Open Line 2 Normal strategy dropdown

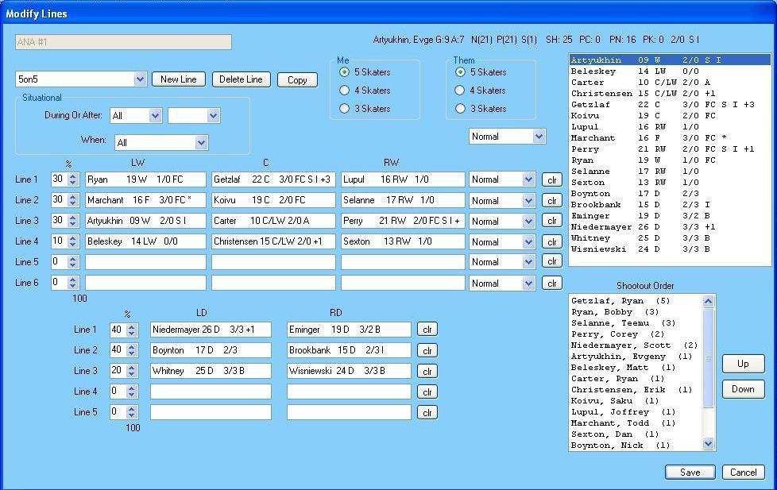tap(528, 201)
